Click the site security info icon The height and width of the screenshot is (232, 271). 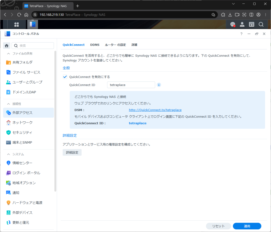[35, 15]
